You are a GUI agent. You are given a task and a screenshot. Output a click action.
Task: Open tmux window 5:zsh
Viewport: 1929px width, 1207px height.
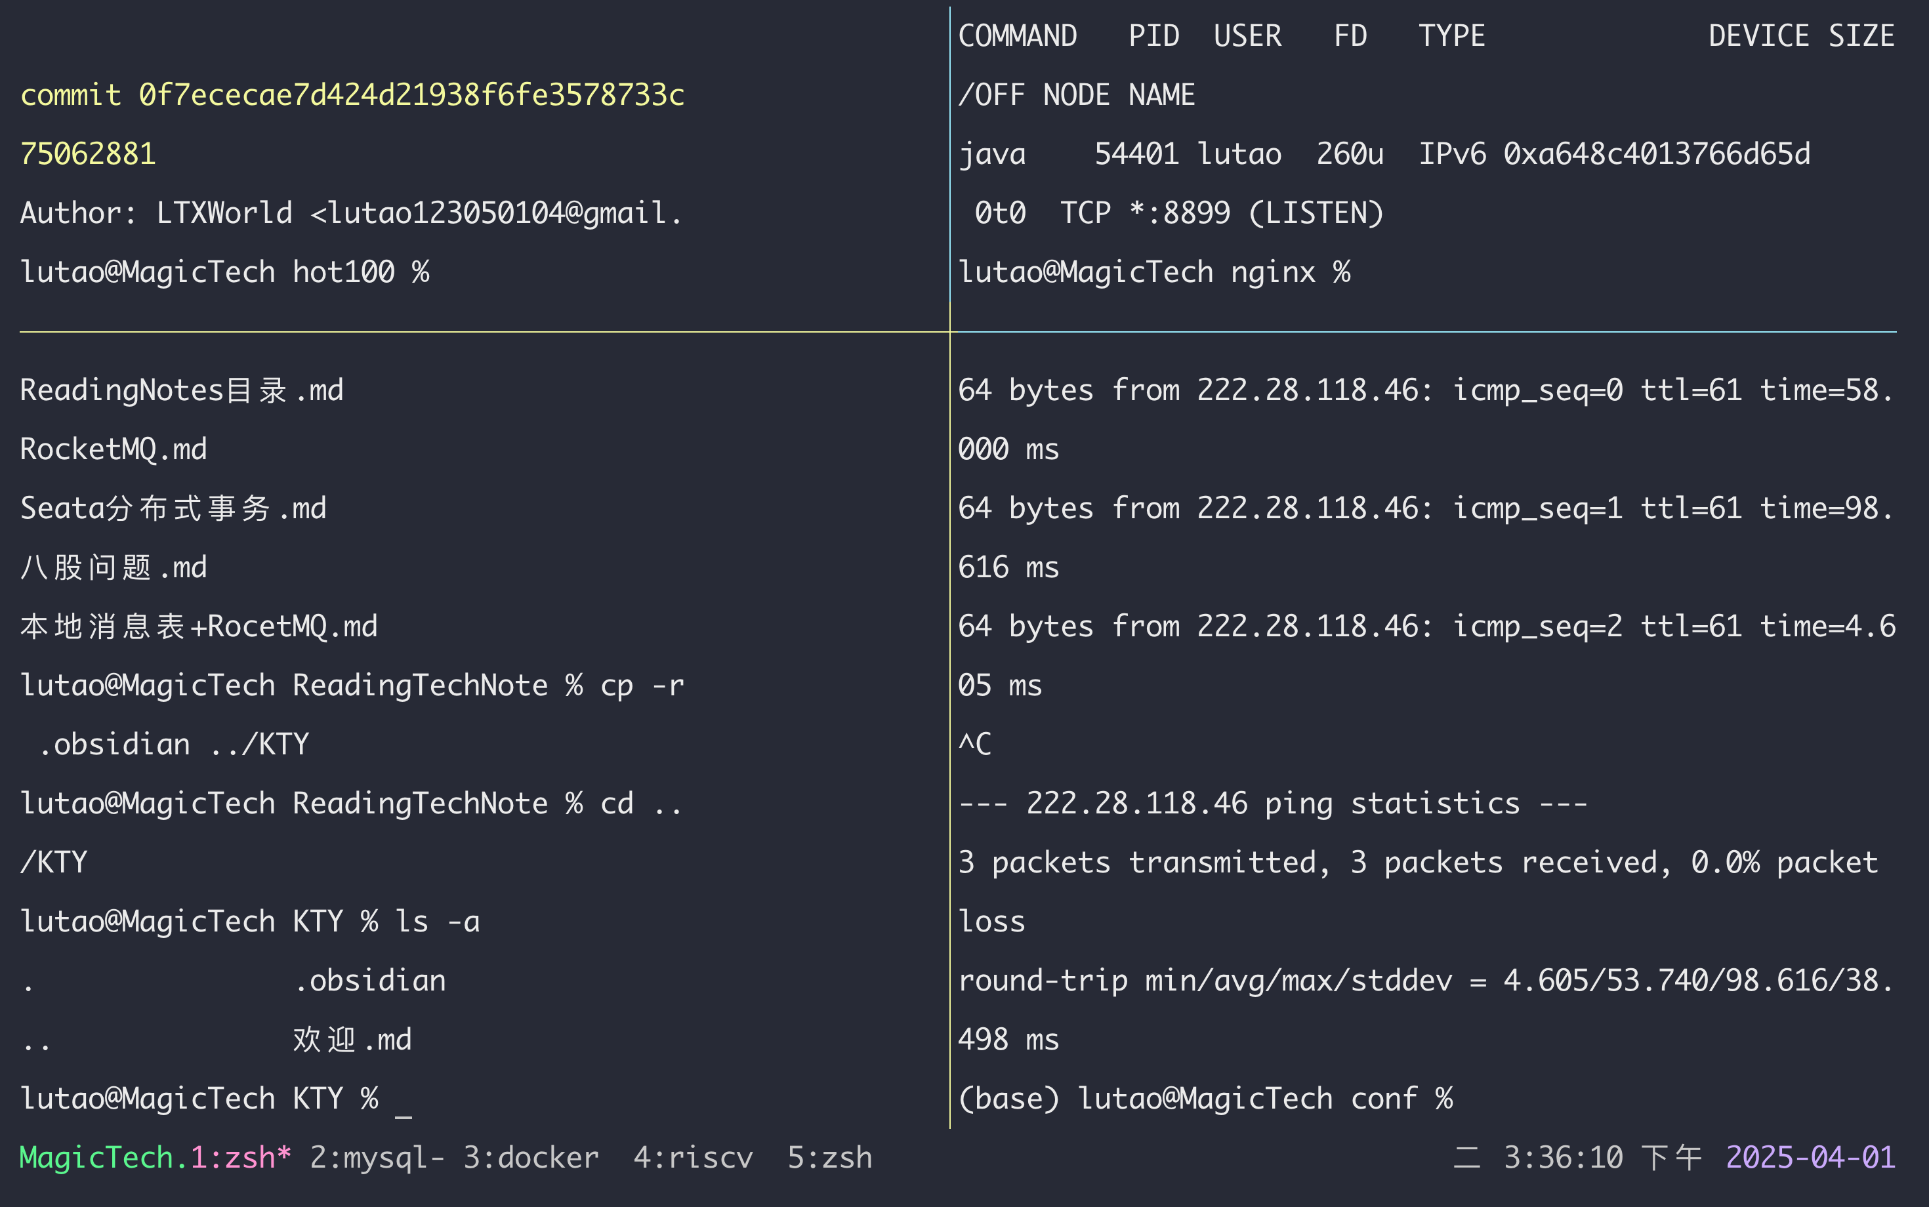[x=829, y=1158]
